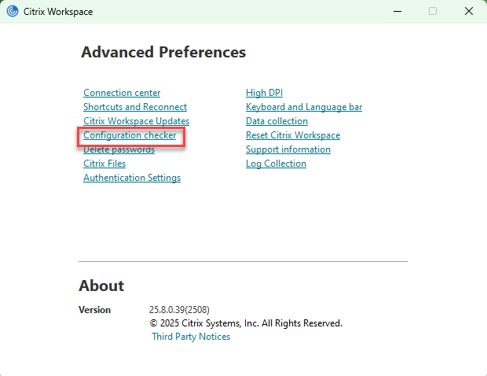Screen dimensions: 487x376
Task: Open Shortcuts and Reconnect settings
Action: point(135,107)
